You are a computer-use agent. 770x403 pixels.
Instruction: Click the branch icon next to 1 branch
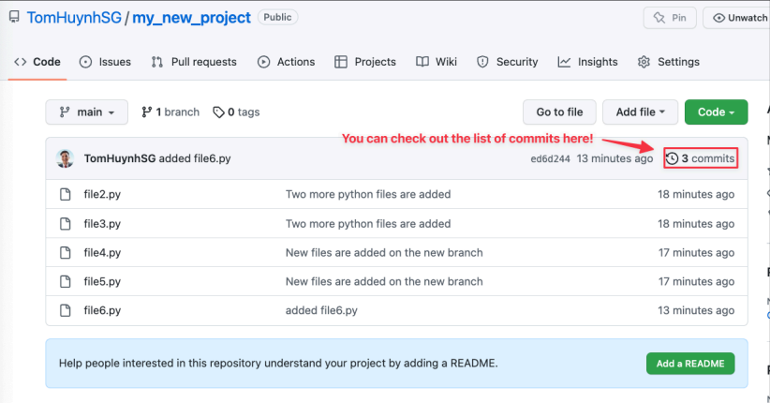(x=146, y=112)
